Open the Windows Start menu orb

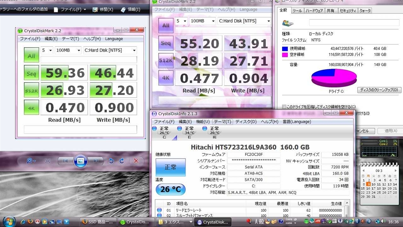tap(9, 221)
